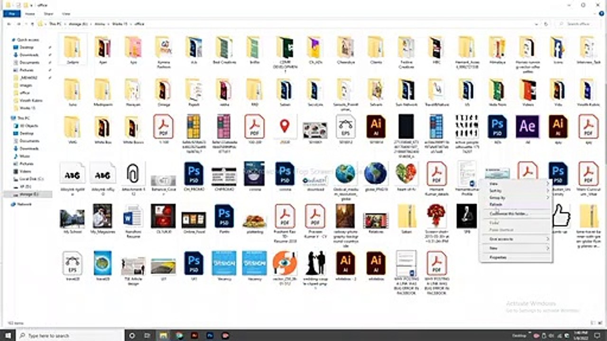The height and width of the screenshot is (341, 607).
Task: Open Google Chrome from the taskbar
Action: coord(179,335)
